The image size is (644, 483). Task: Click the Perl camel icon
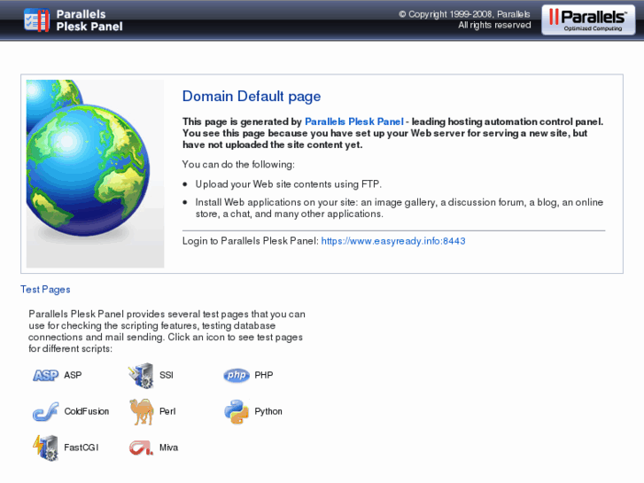click(x=141, y=411)
